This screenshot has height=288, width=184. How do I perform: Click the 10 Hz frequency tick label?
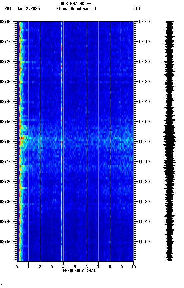tap(133, 267)
